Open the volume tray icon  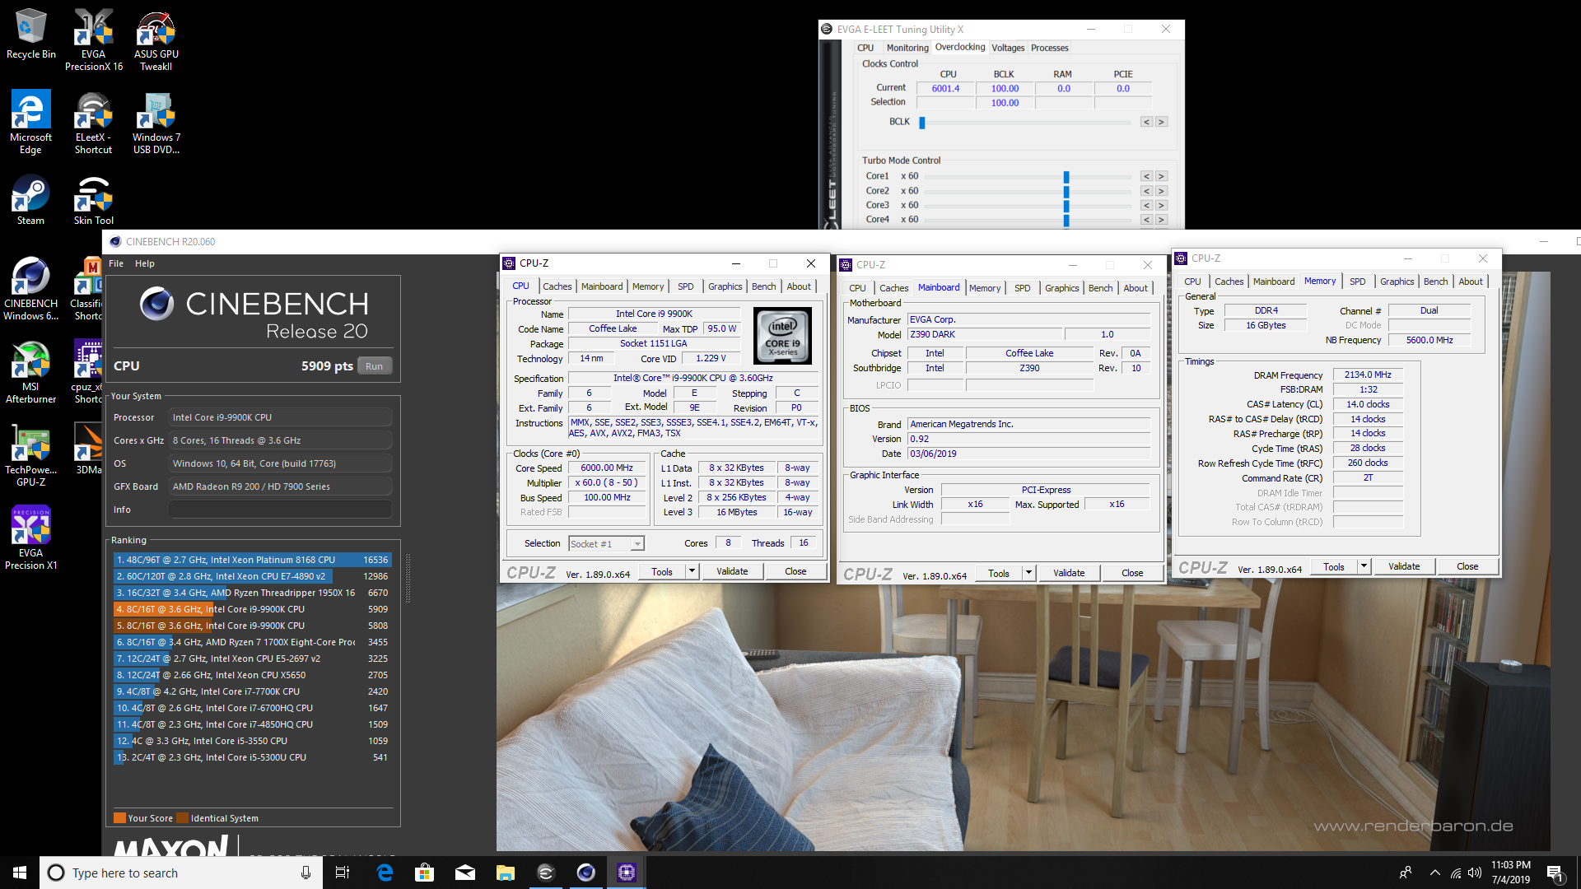point(1474,873)
